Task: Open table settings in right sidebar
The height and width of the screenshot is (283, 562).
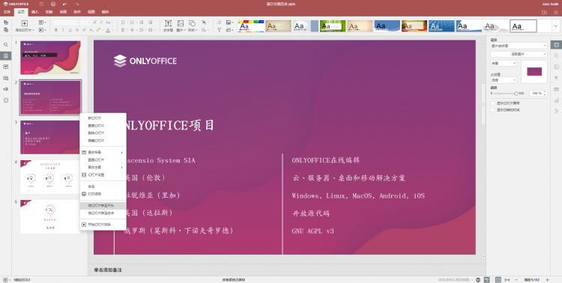Action: pos(556,89)
